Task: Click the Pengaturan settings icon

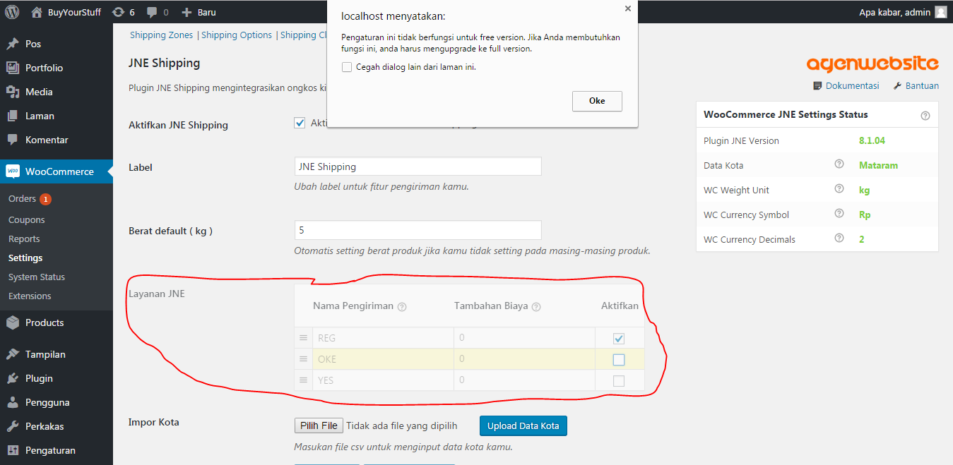Action: pyautogui.click(x=12, y=450)
